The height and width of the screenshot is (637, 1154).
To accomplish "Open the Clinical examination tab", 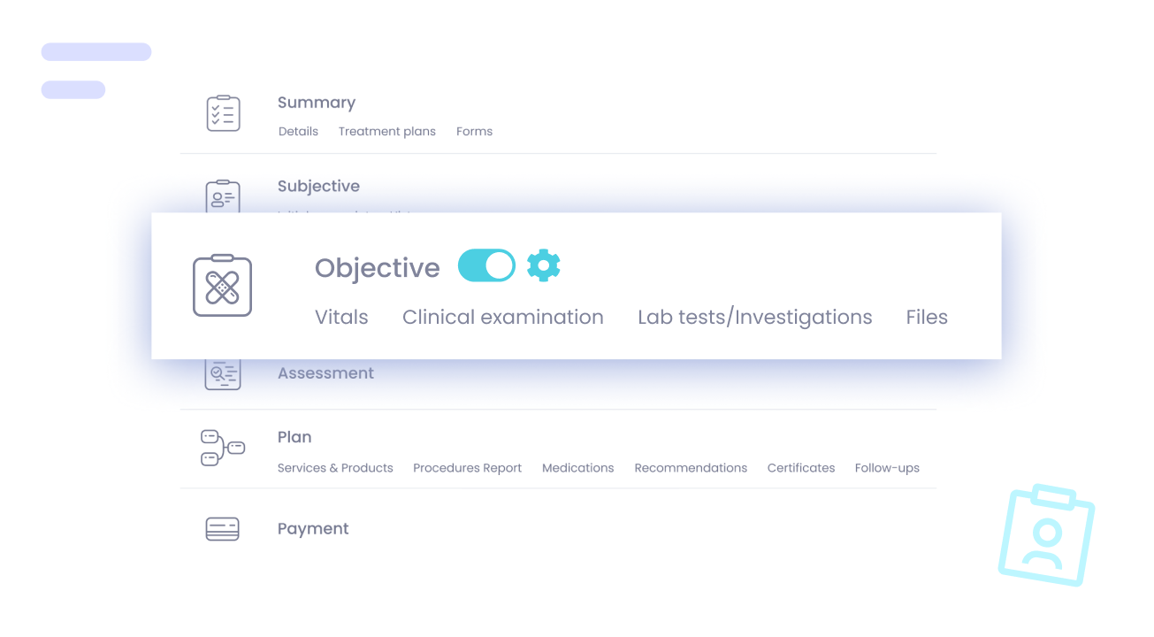I will (503, 317).
